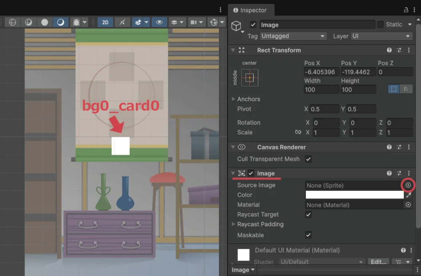Open the Material object picker
The width and height of the screenshot is (421, 276).
408,205
